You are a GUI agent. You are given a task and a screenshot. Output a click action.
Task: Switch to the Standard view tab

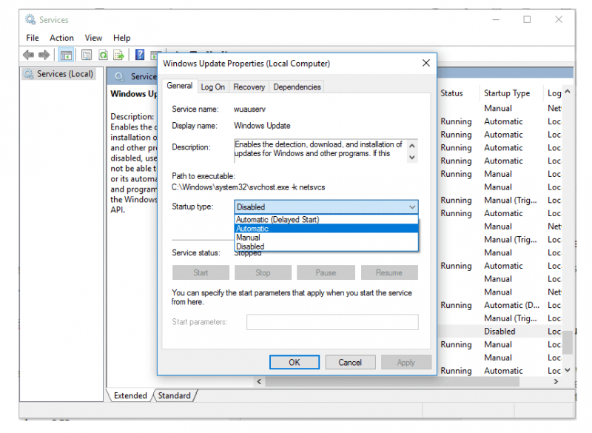(x=175, y=396)
